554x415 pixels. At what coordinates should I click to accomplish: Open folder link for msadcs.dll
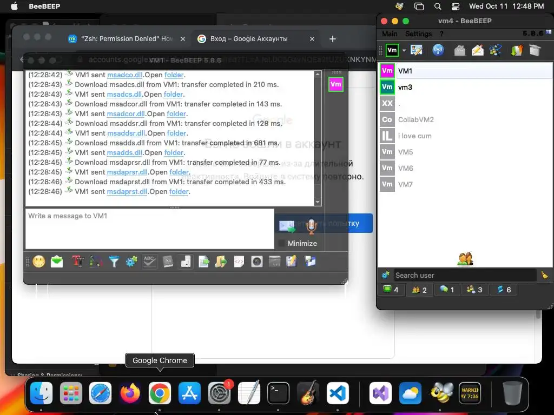(173, 94)
